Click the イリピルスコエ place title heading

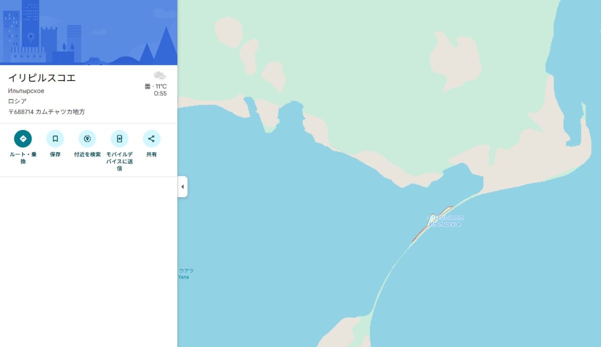tap(42, 78)
